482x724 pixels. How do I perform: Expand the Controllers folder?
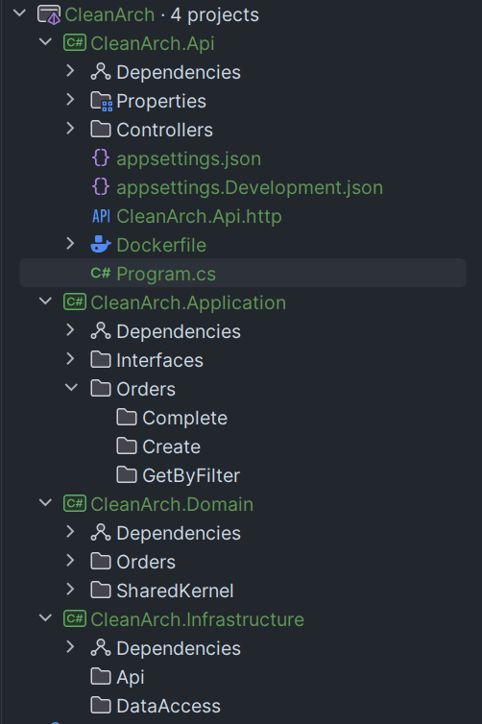[x=71, y=129]
